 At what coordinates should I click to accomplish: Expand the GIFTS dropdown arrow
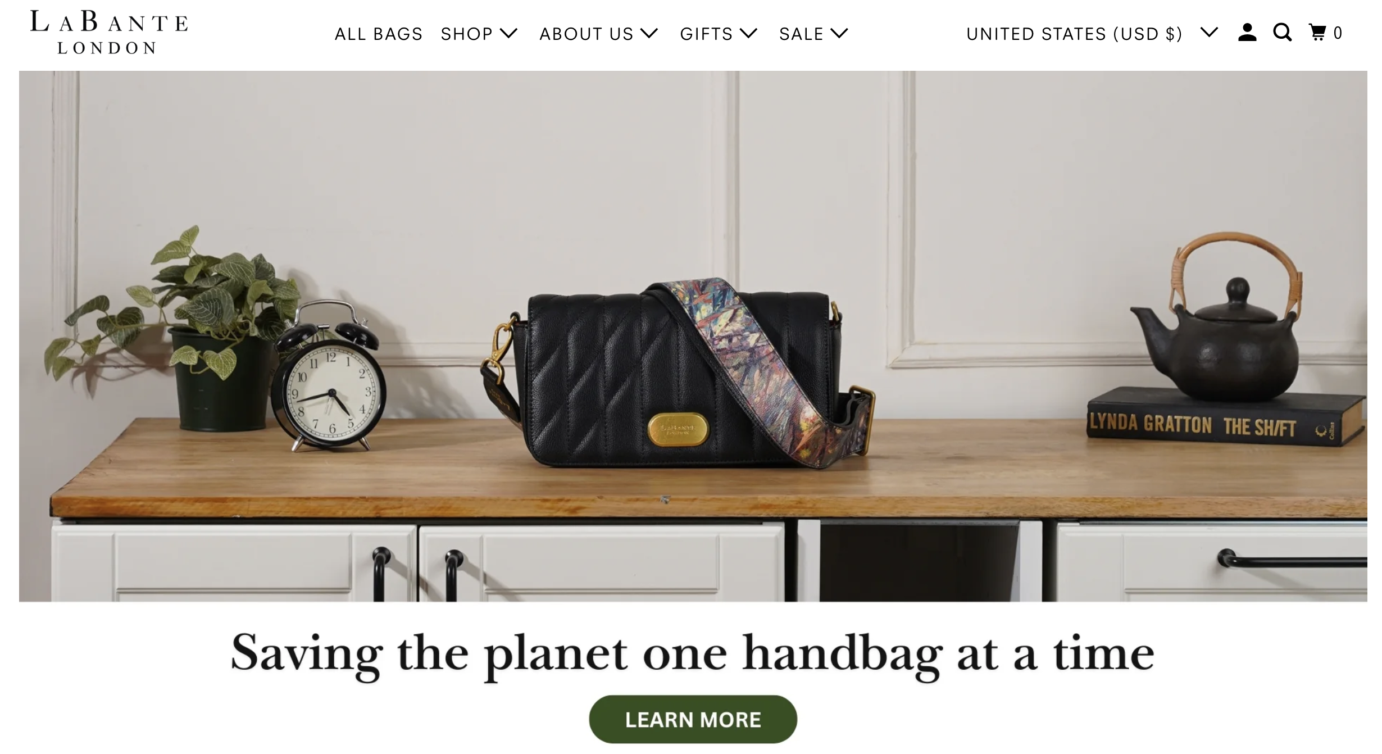tap(749, 33)
